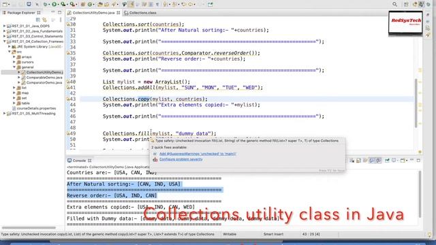Image resolution: width=436 pixels, height=245 pixels.
Task: Click the Package Explorer view menu dots
Action: [61, 20]
